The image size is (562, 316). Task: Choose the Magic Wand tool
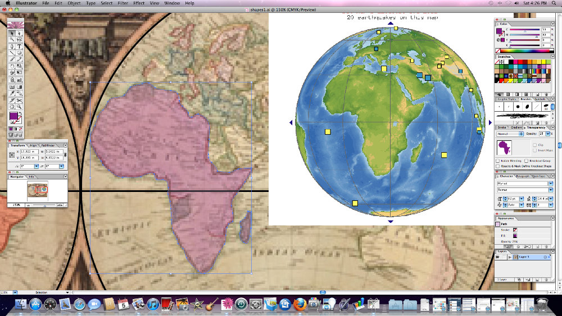pyautogui.click(x=12, y=39)
